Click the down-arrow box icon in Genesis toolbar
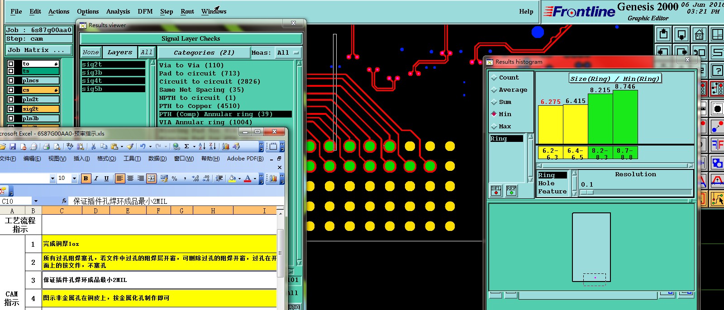Screen dimensions: 724x310 [681, 34]
